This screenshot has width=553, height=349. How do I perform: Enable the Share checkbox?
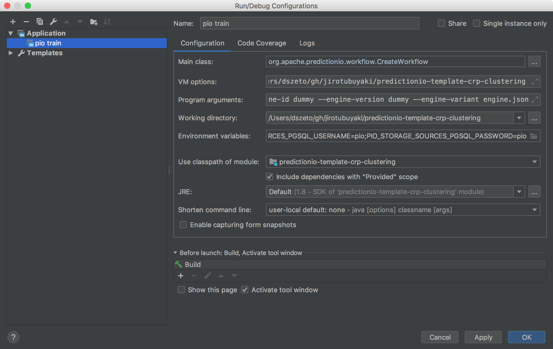441,23
